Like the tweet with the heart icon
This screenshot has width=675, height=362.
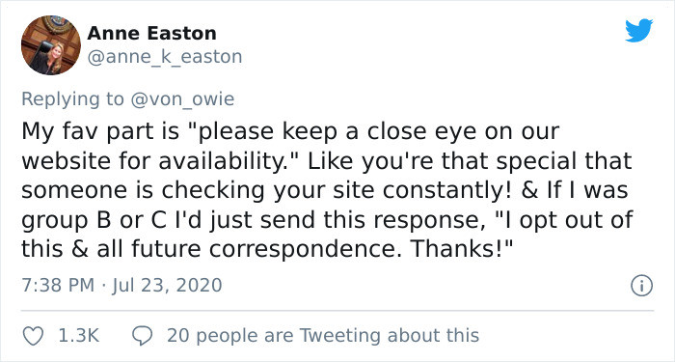(x=33, y=336)
